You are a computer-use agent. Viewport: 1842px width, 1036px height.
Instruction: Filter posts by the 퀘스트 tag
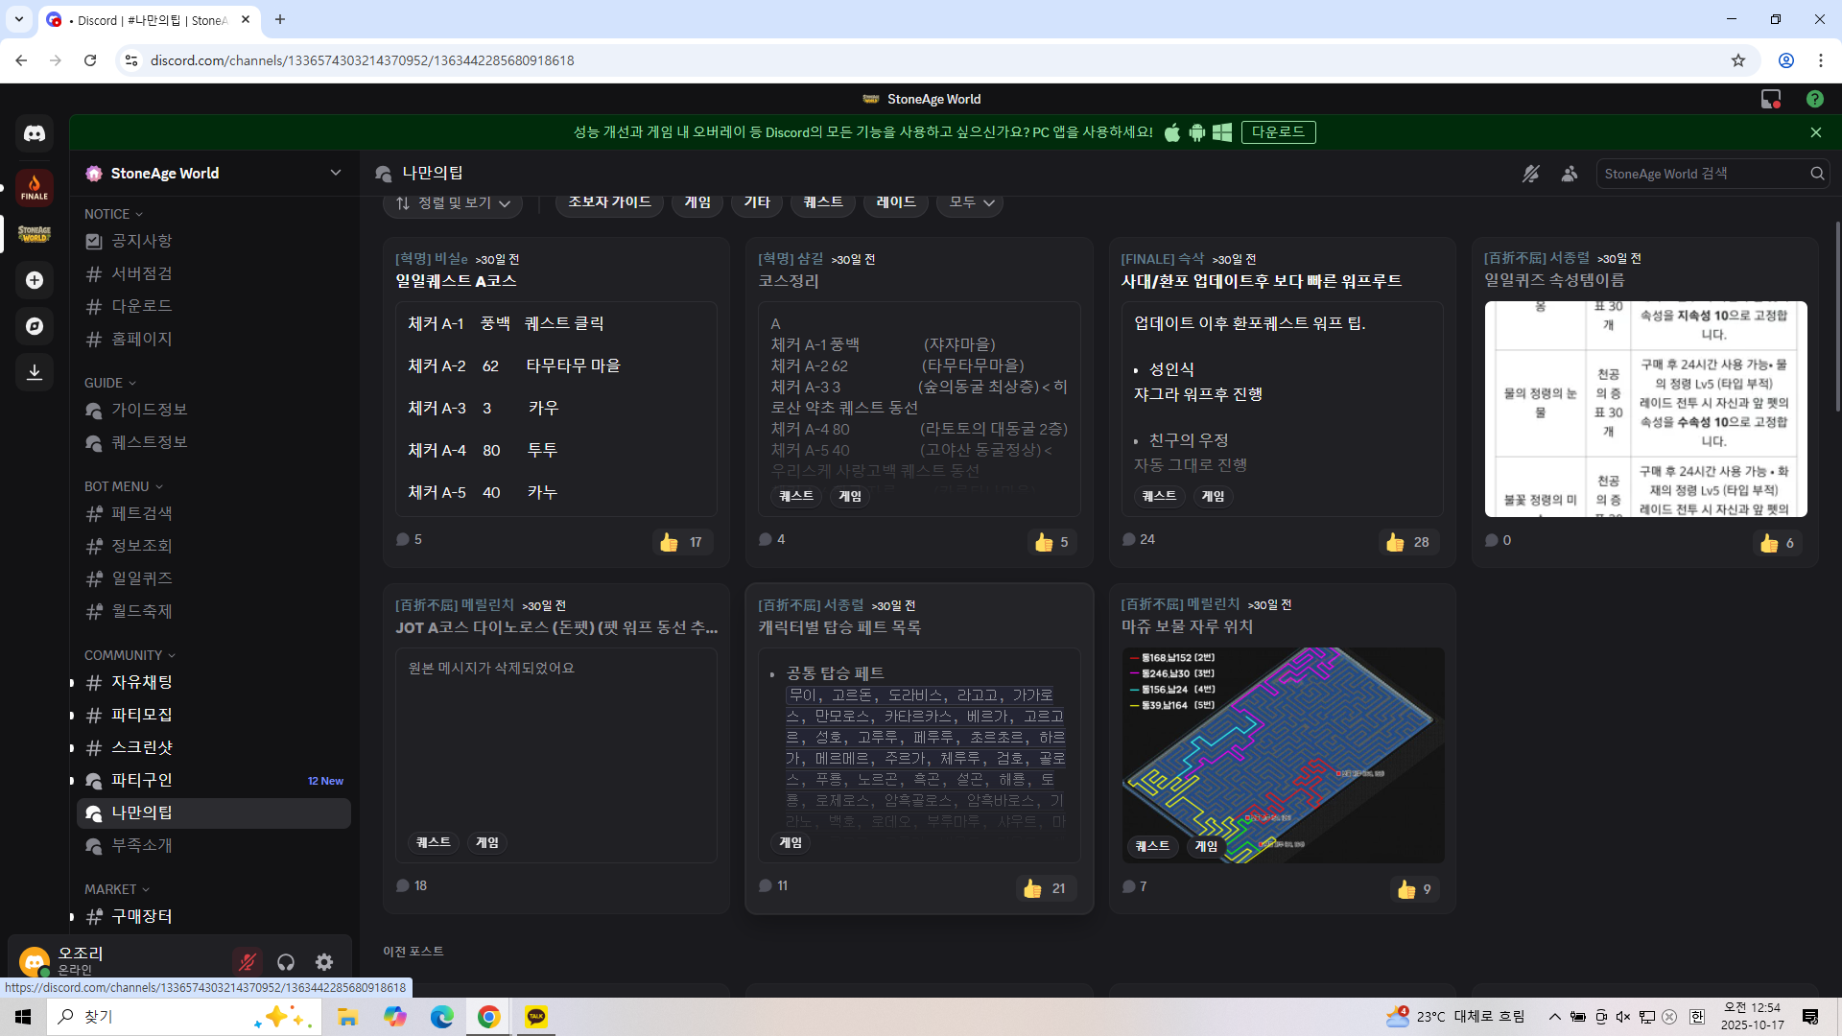click(822, 202)
